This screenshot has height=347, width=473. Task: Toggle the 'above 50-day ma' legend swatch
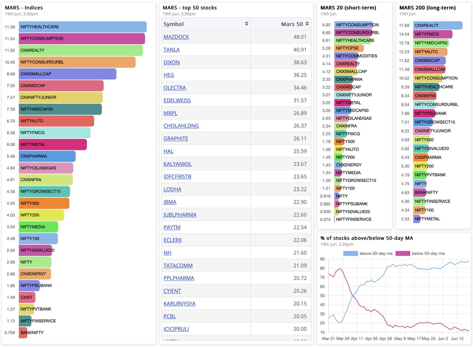click(350, 253)
